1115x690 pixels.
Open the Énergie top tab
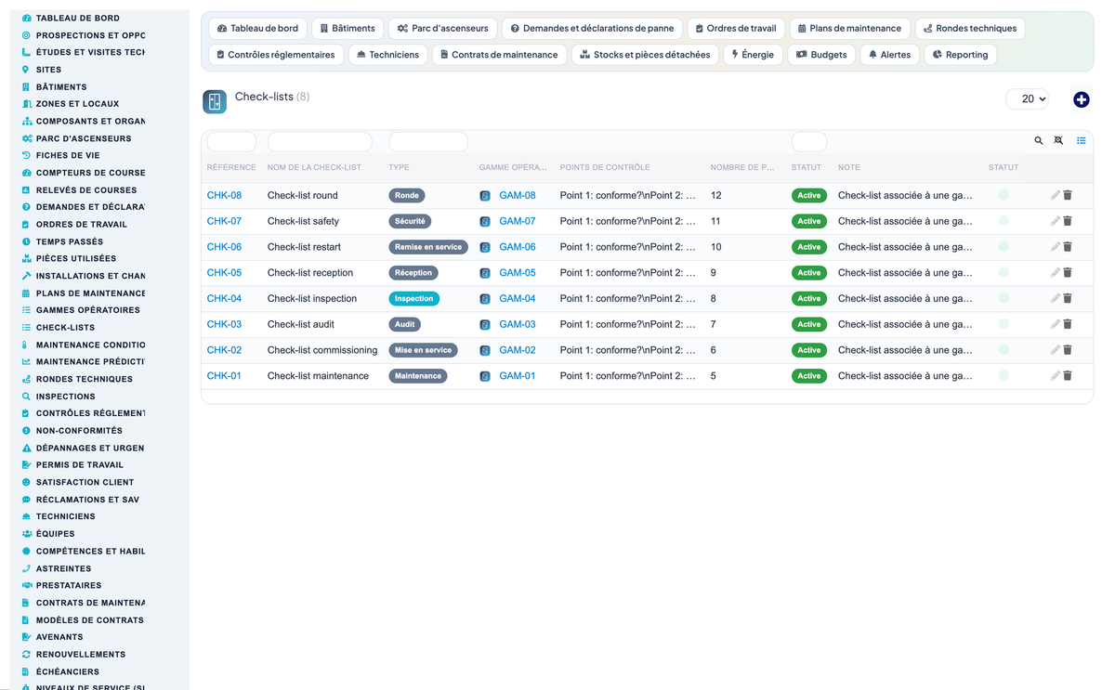[753, 55]
